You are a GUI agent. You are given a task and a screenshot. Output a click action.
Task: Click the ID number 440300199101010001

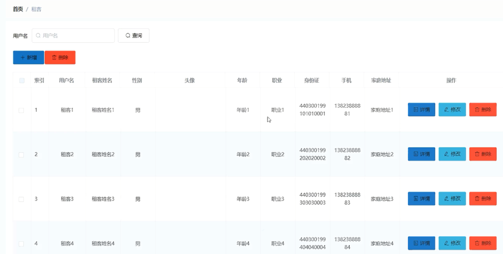[x=312, y=110]
